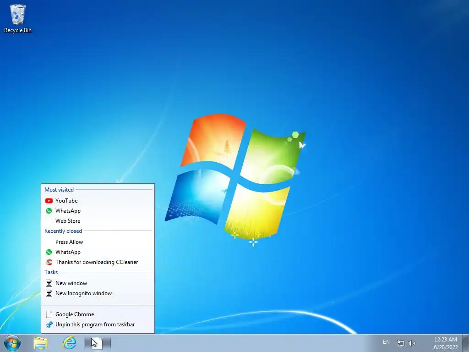This screenshot has width=469, height=352.
Task: Click the WhatsApp icon under Recently closed
Action: point(49,252)
